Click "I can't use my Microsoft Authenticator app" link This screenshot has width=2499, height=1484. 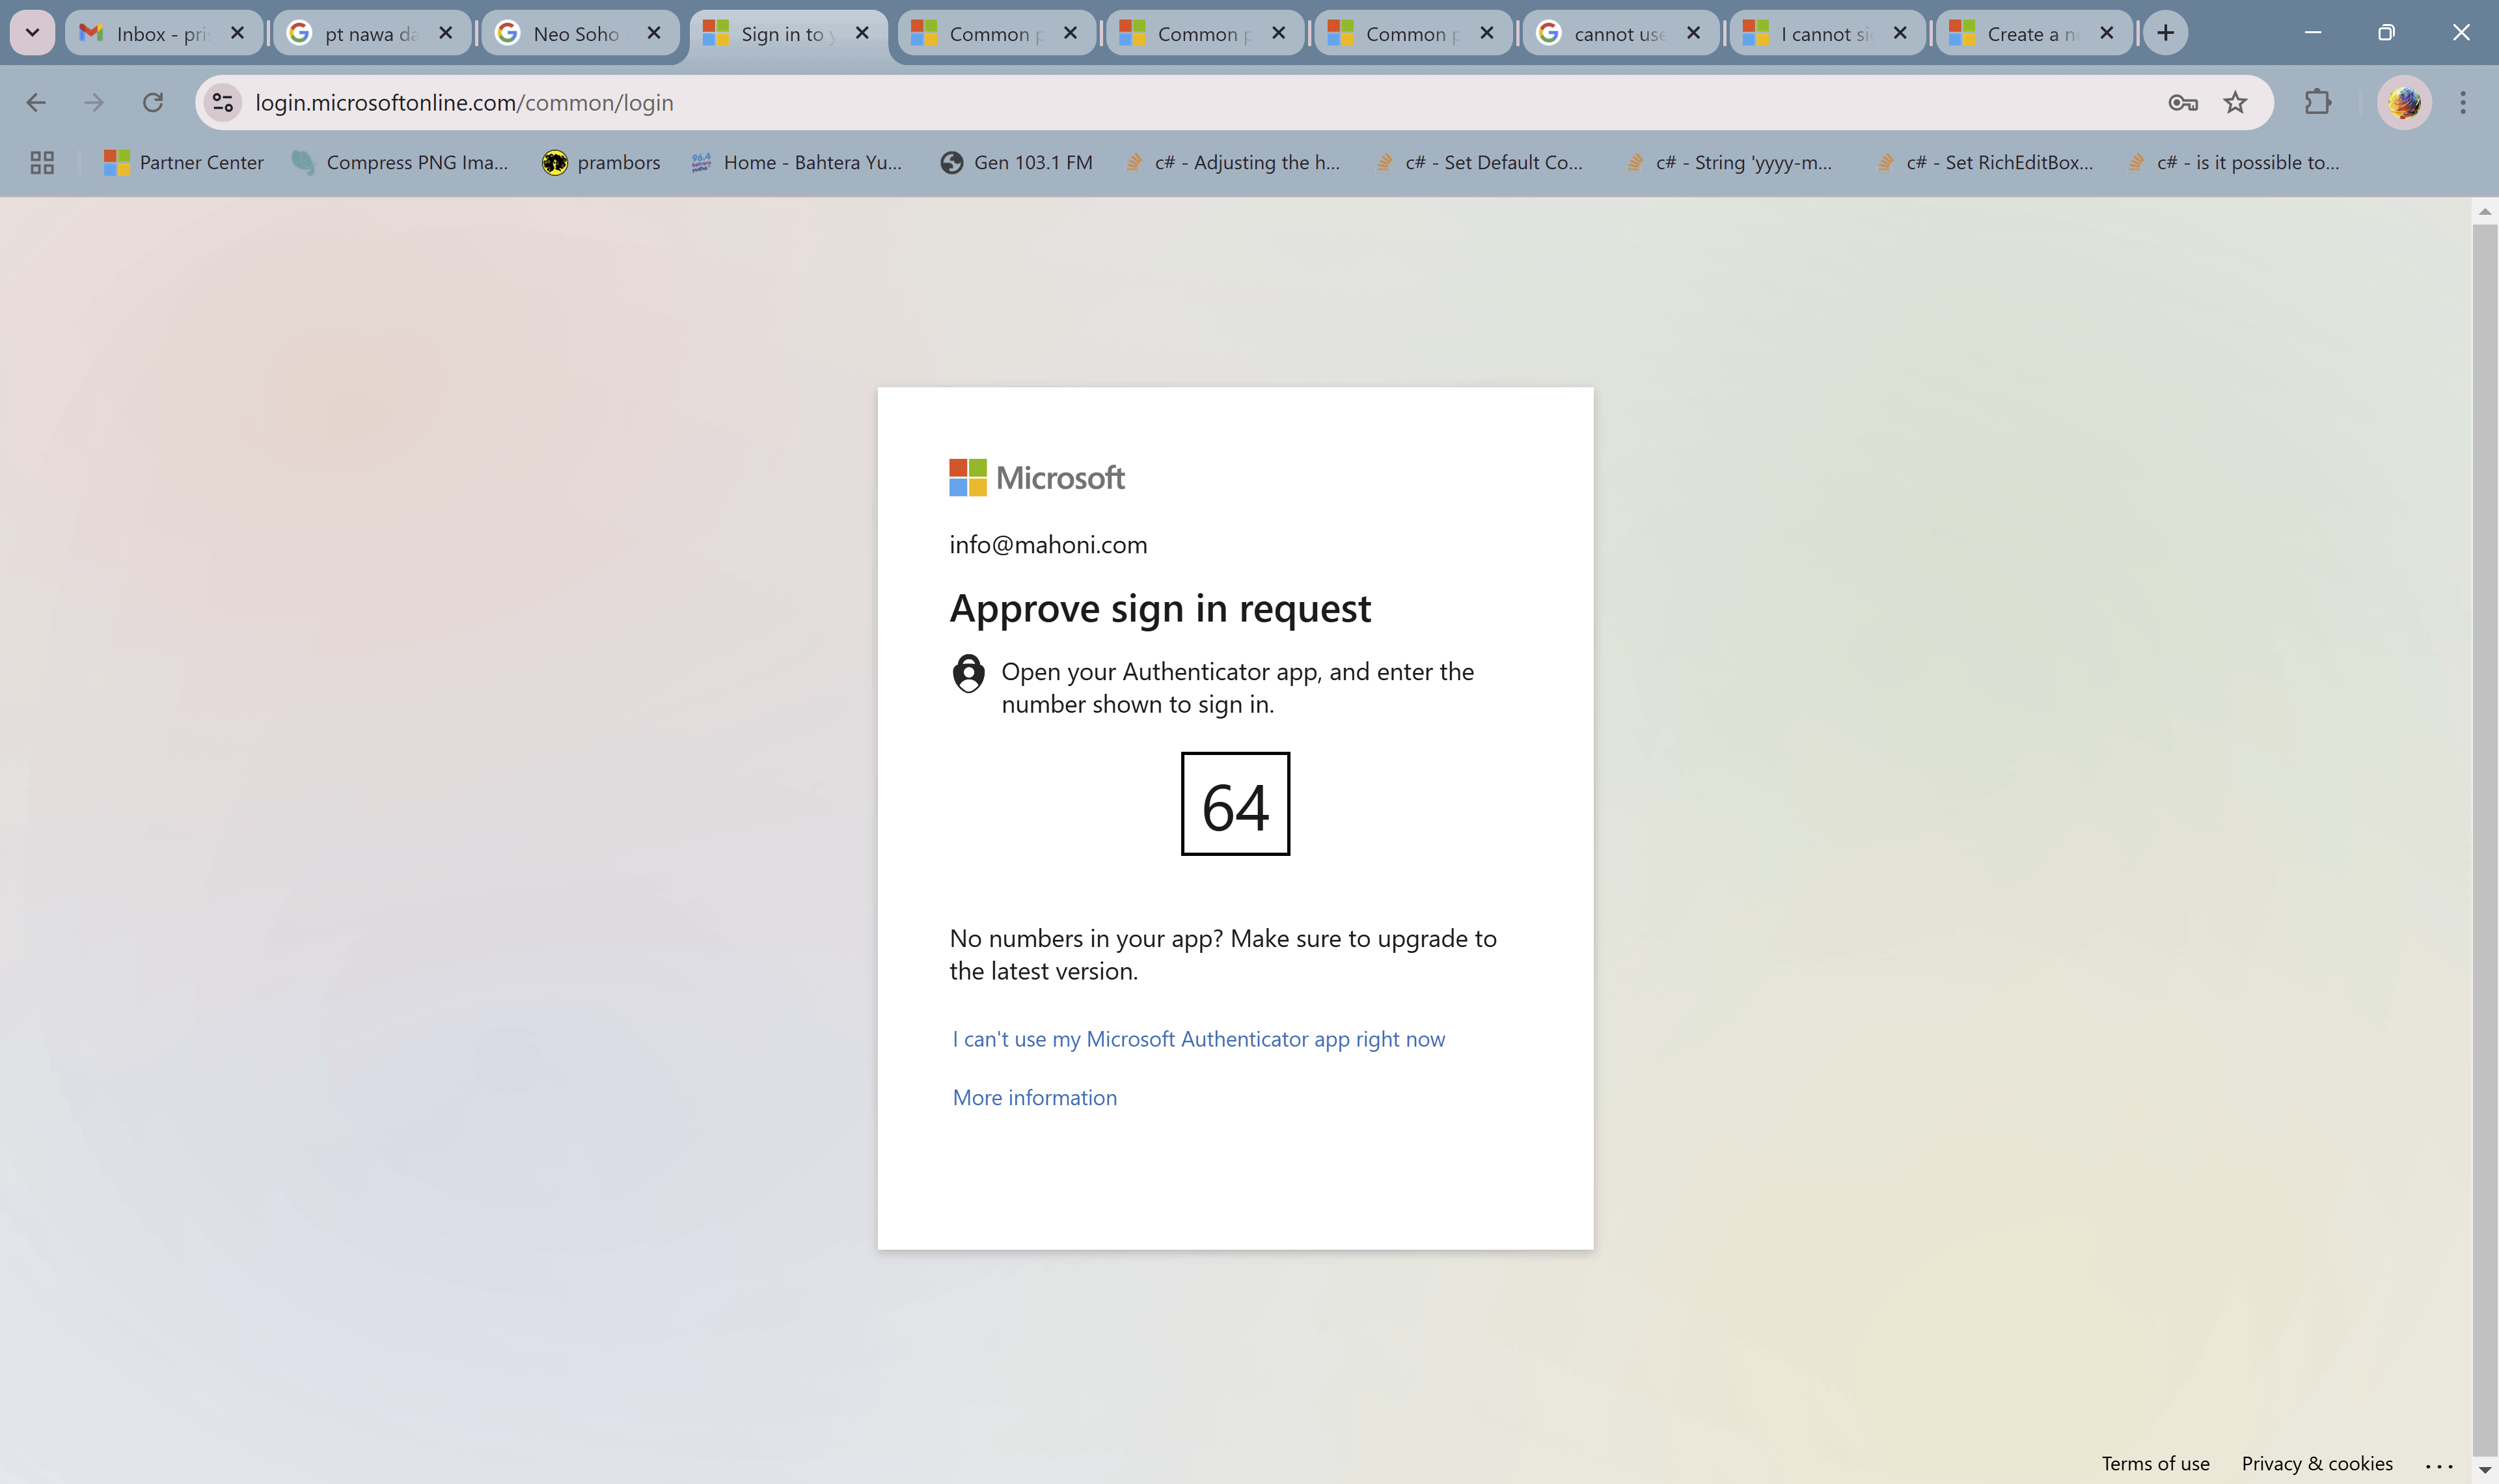[1197, 1039]
